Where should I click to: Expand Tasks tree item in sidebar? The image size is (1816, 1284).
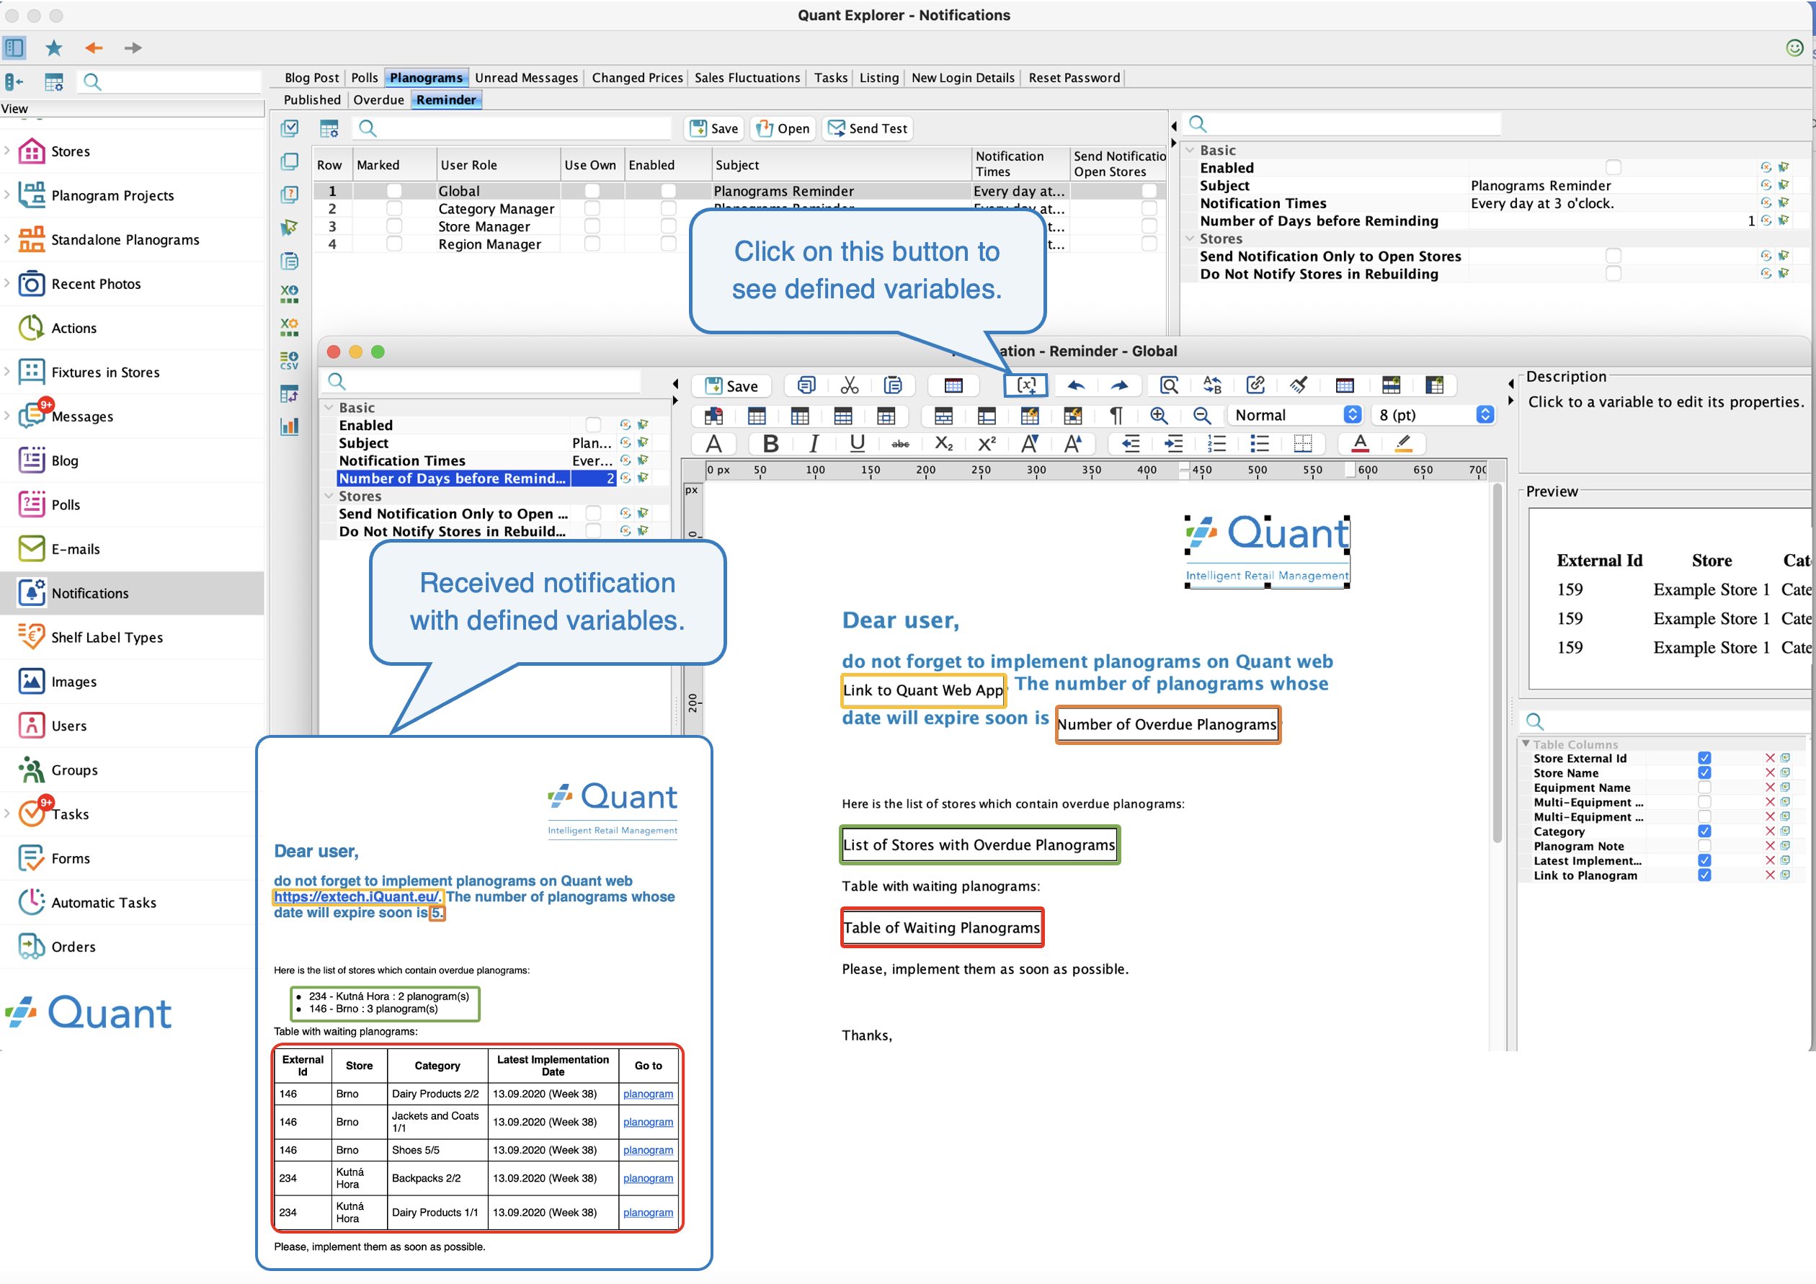[7, 813]
